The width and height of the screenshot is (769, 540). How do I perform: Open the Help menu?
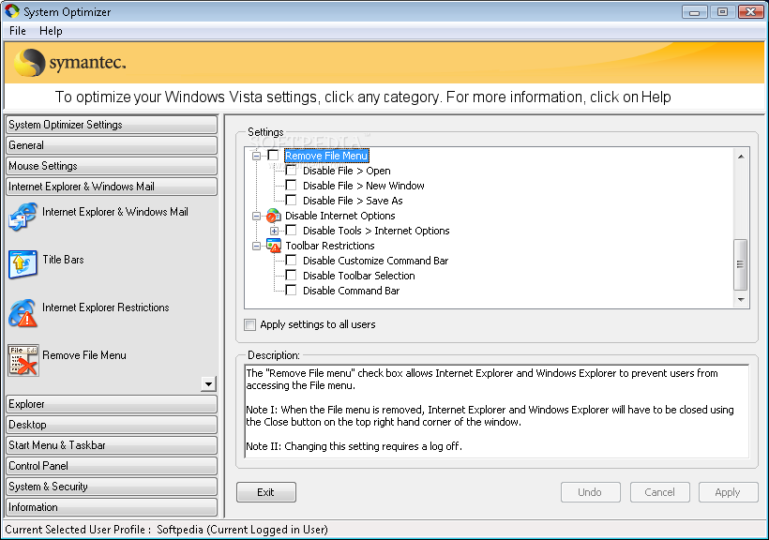51,31
